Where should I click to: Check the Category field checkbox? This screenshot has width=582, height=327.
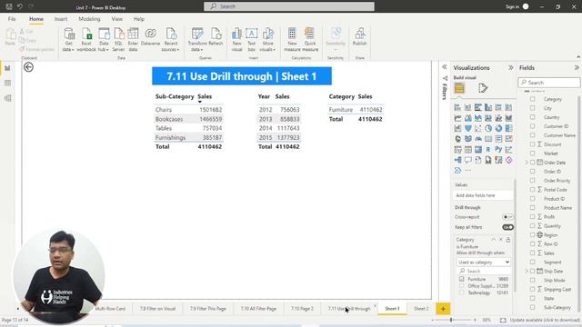(x=533, y=99)
